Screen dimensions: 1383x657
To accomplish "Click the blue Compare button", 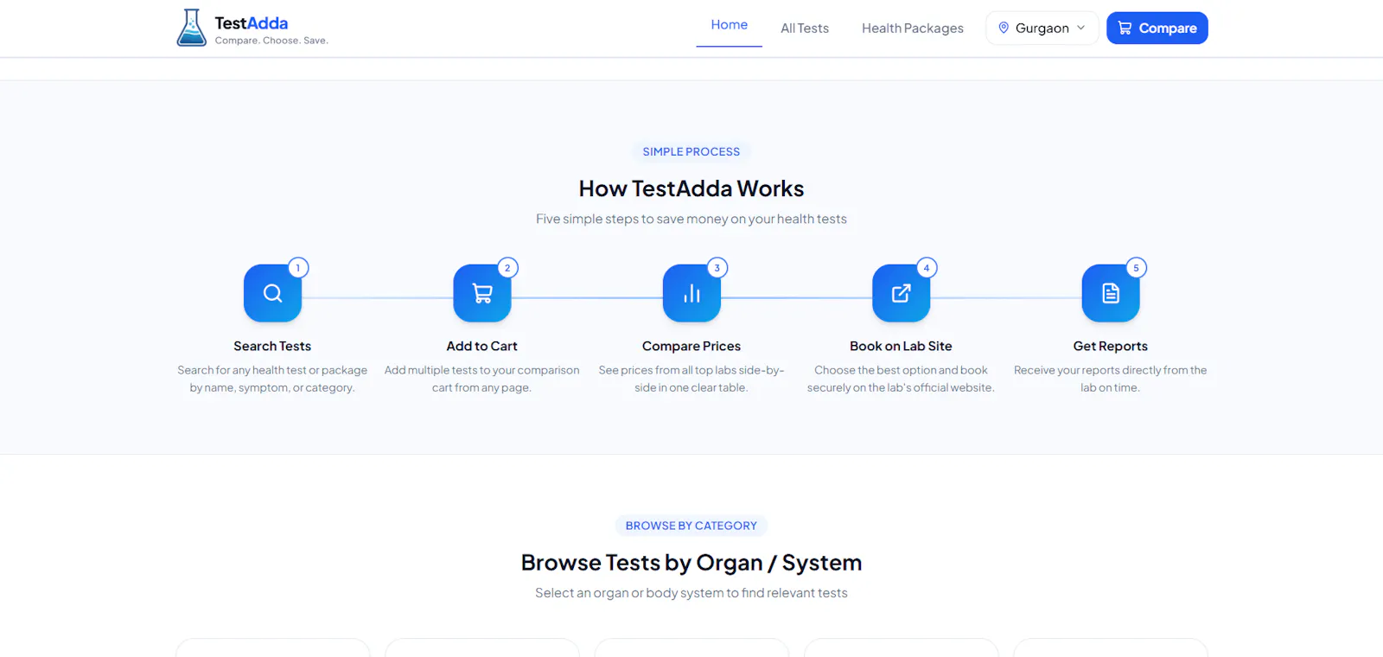I will pos(1157,28).
